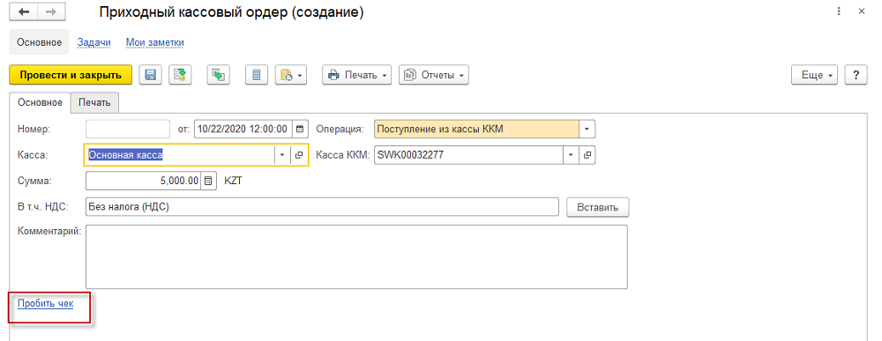
Task: Click the open form icon next to Касса ККМ
Action: click(587, 154)
